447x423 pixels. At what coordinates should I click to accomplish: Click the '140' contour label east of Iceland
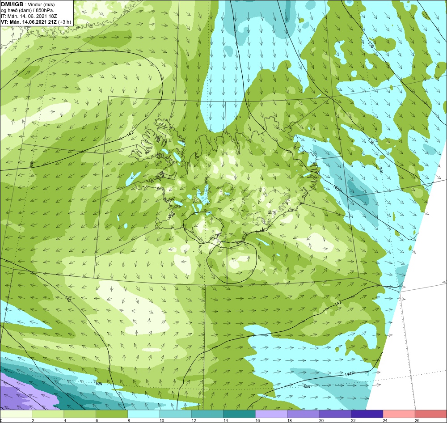[336, 188]
